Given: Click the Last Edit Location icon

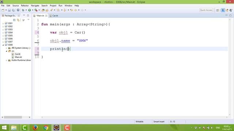Looking at the screenshot, I should click(x=72, y=10).
